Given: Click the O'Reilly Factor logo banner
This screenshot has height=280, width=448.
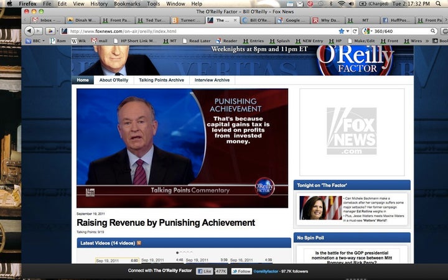Looking at the screenshot, I should click(355, 60).
